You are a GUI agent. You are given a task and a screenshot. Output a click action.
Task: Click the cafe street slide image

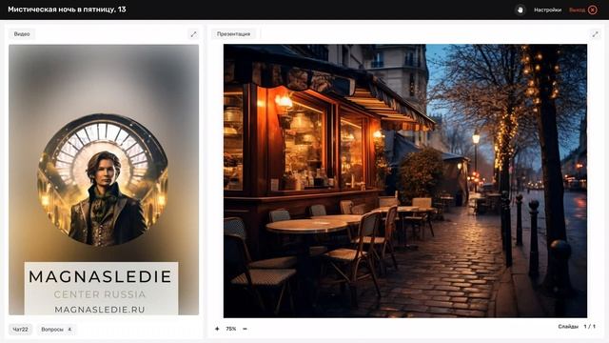point(405,181)
